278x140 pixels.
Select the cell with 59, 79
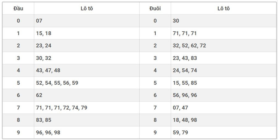(180, 132)
